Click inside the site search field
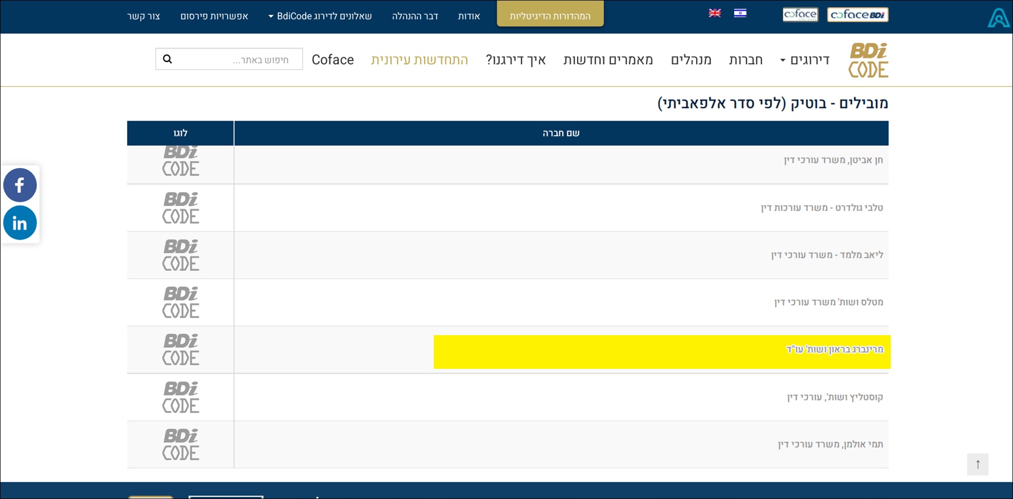The height and width of the screenshot is (499, 1013). pos(237,59)
